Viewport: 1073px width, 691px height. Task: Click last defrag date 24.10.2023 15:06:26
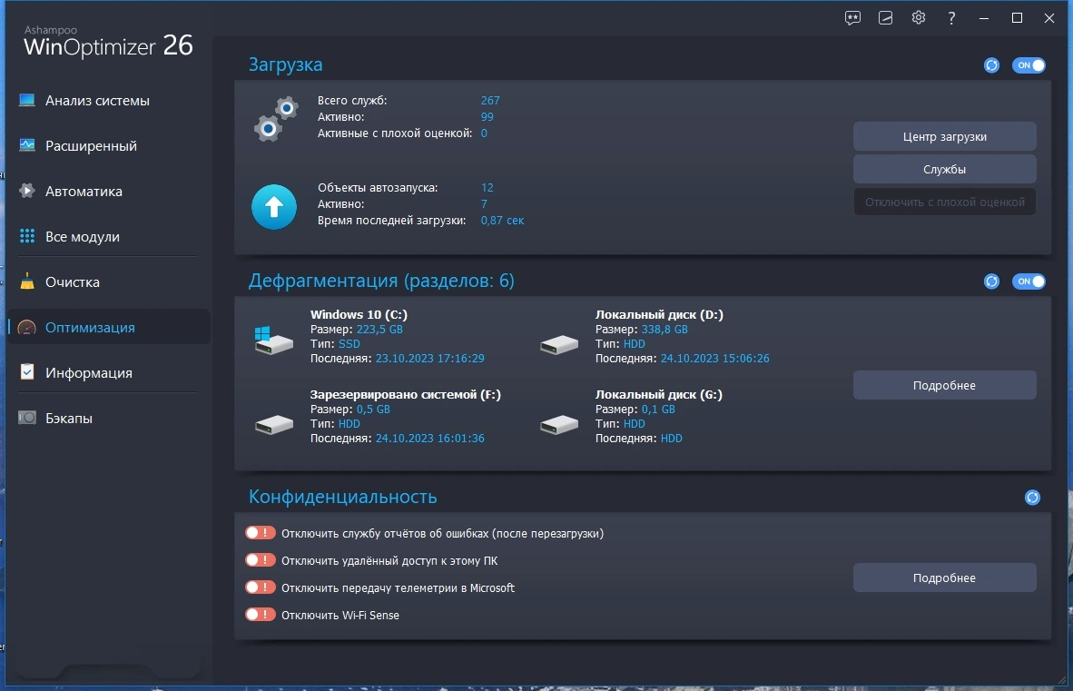714,358
